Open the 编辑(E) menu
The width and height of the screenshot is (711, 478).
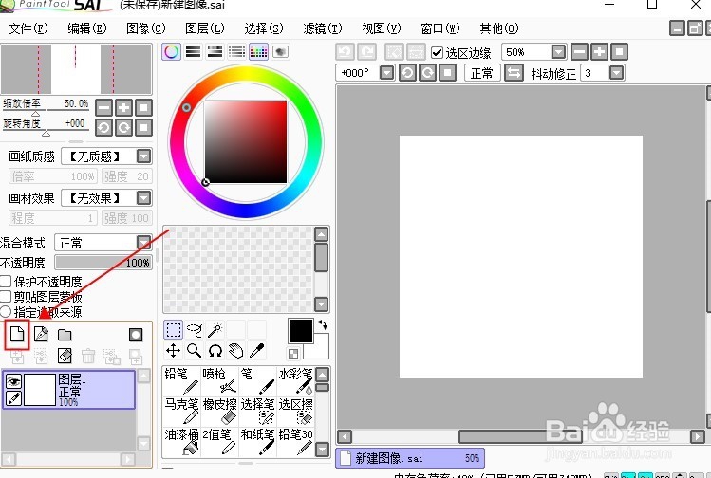(x=87, y=28)
